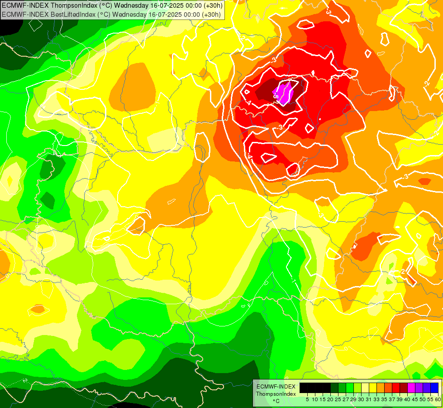Click legend scale value 10

tap(315, 399)
